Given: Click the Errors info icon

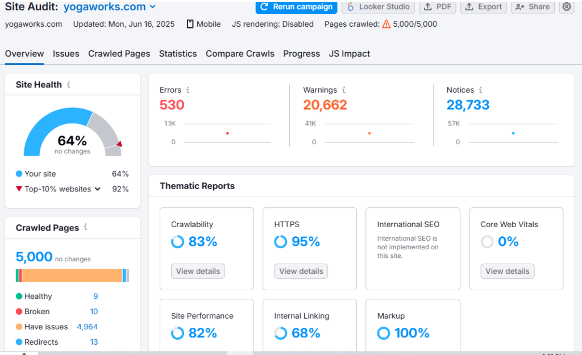Looking at the screenshot, I should click(188, 90).
